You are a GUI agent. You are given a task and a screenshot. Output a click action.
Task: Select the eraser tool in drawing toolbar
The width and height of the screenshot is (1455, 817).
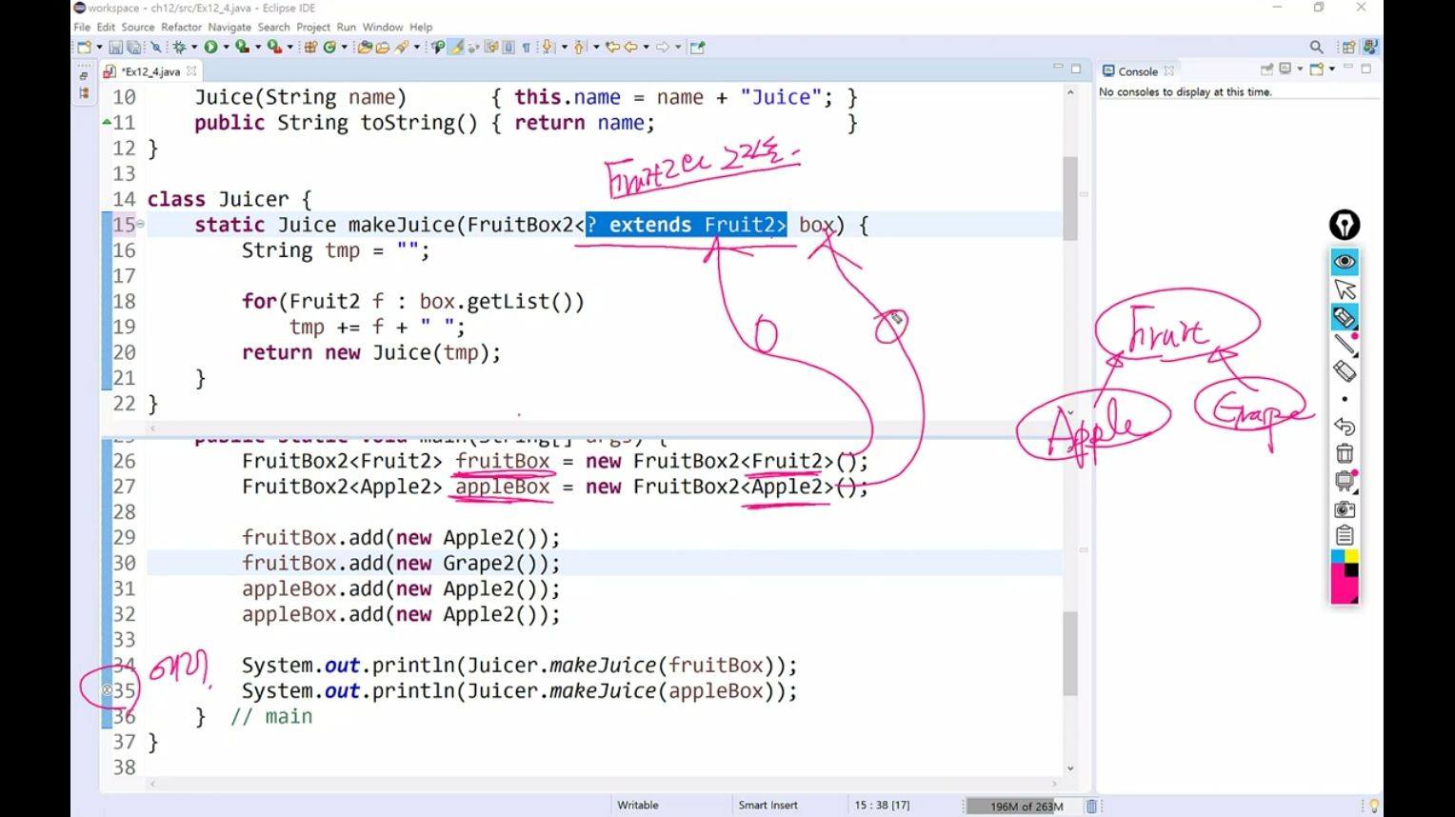point(1345,371)
